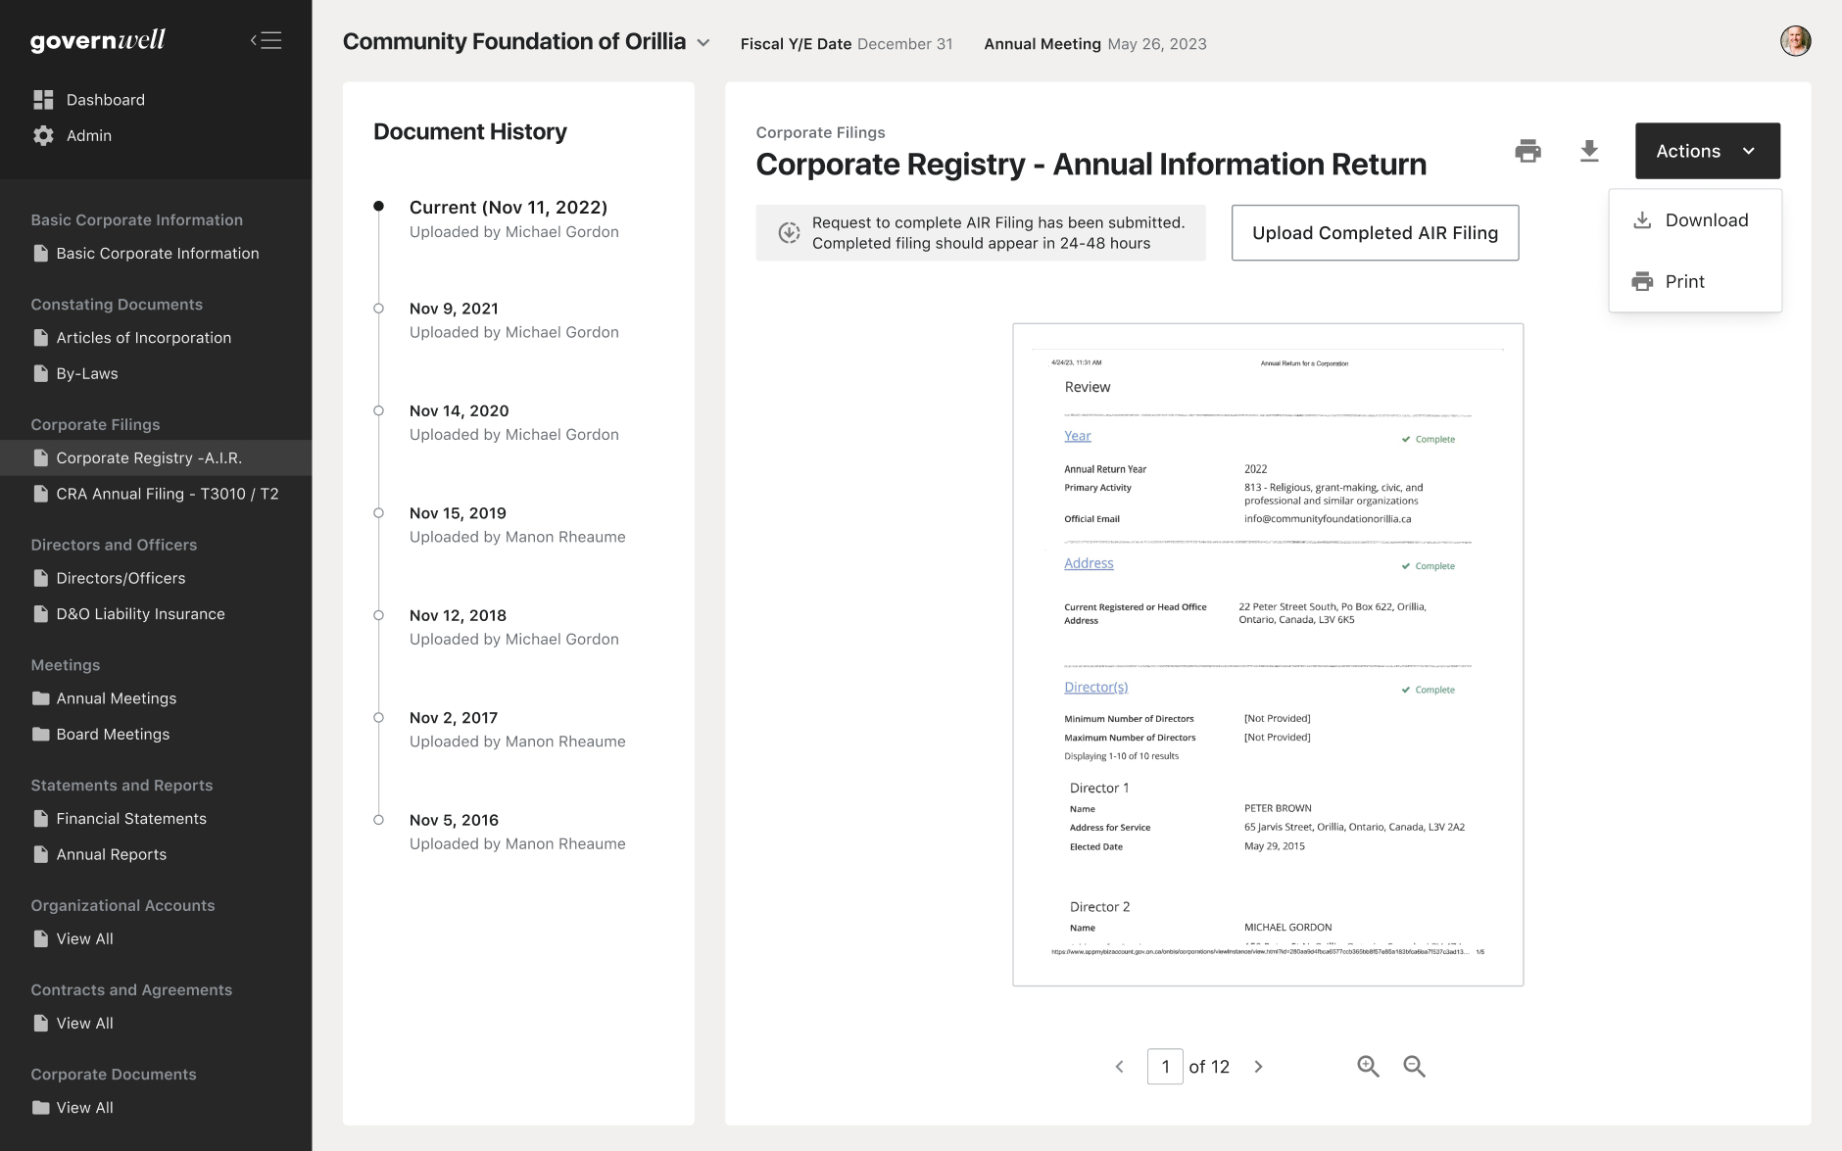Screen dimensions: 1842x1151
Task: Open the user profile avatar
Action: [x=1795, y=41]
